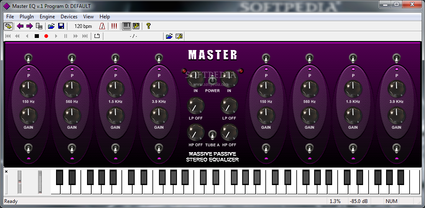Viewport: 425px width, 208px height.
Task: Click the rewind button in transport
Action: pos(17,36)
